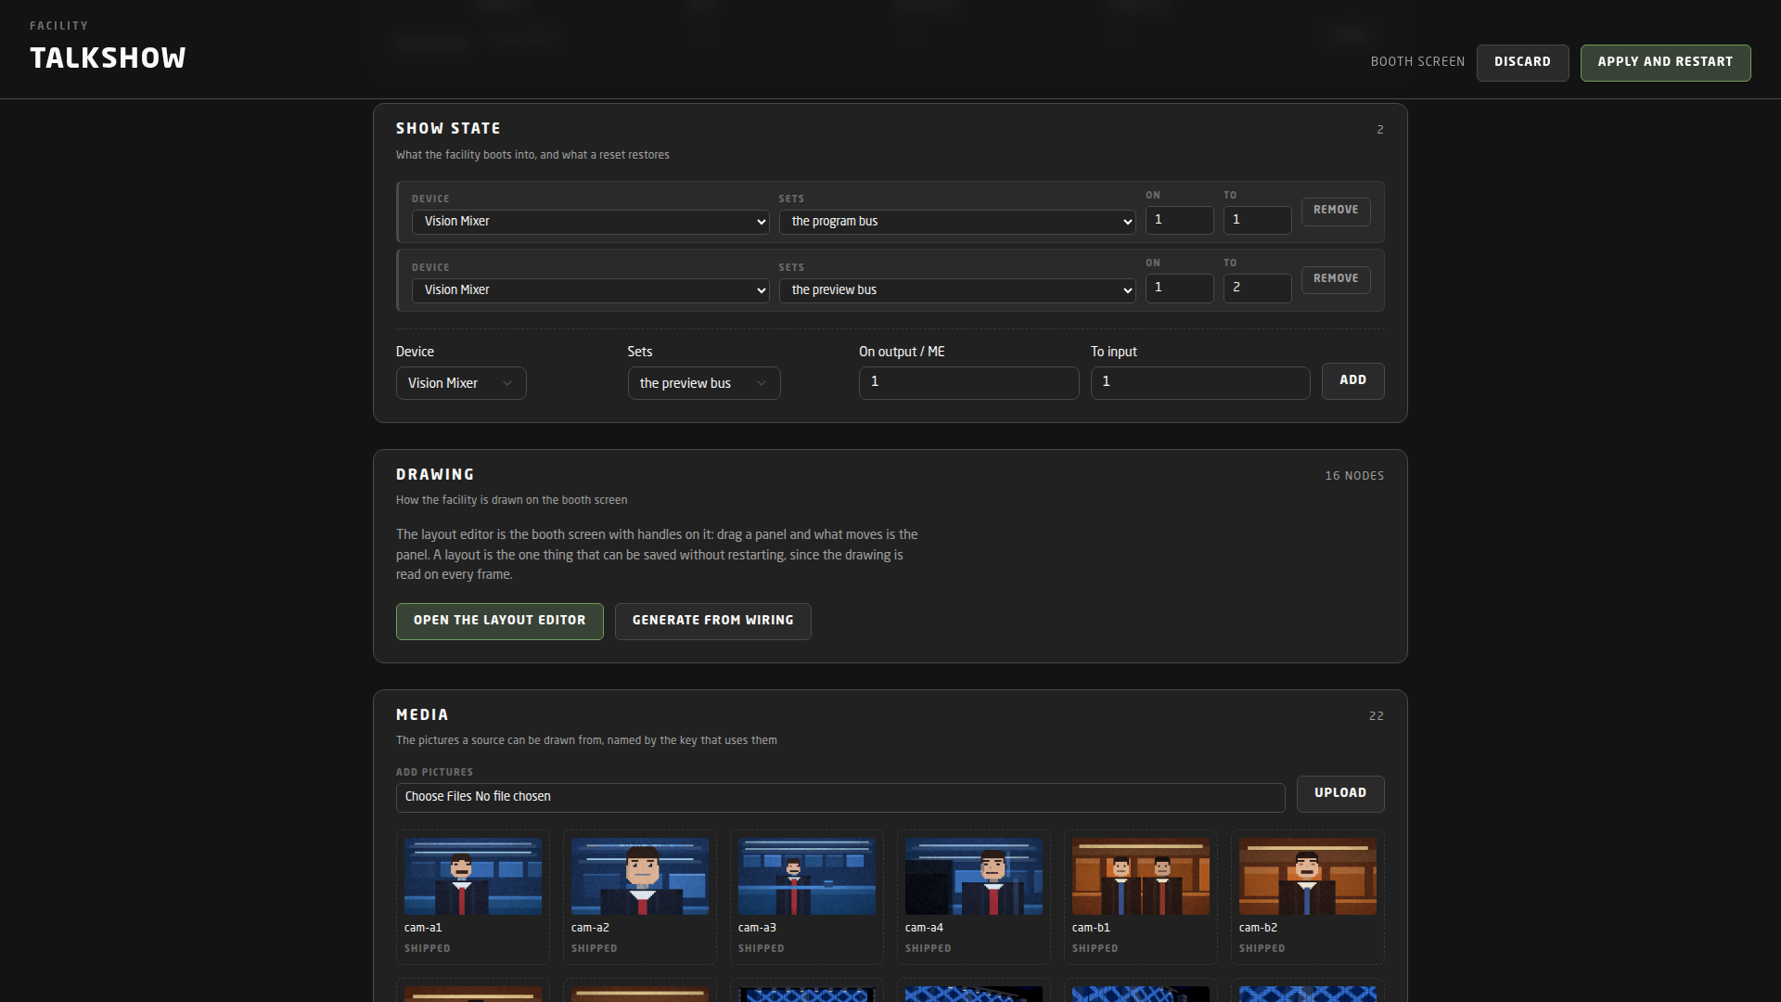Click the SHIPPED label under cam-a3
This screenshot has height=1002, width=1781.
click(x=762, y=949)
